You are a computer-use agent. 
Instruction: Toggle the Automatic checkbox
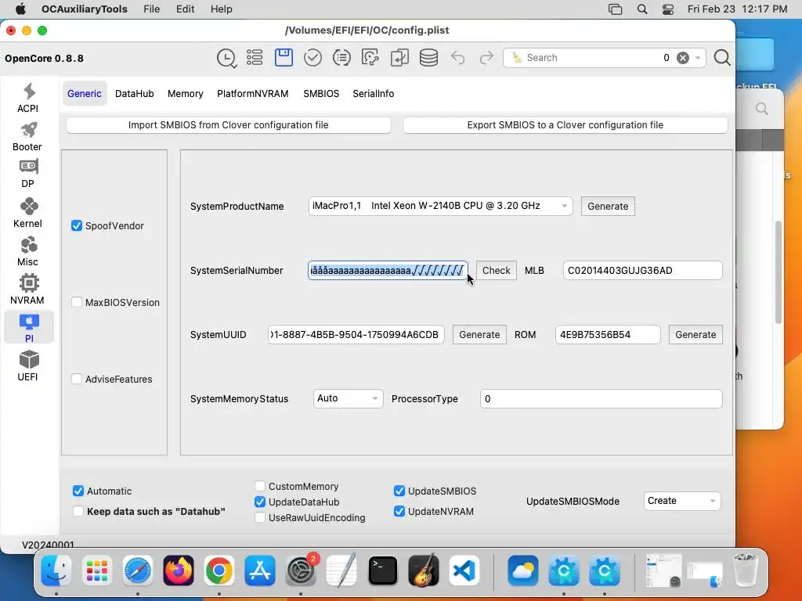coord(78,491)
